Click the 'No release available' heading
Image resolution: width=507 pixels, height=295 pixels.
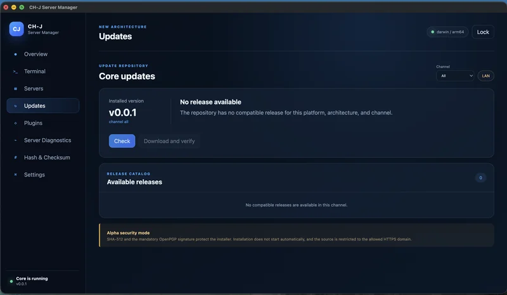pos(210,102)
